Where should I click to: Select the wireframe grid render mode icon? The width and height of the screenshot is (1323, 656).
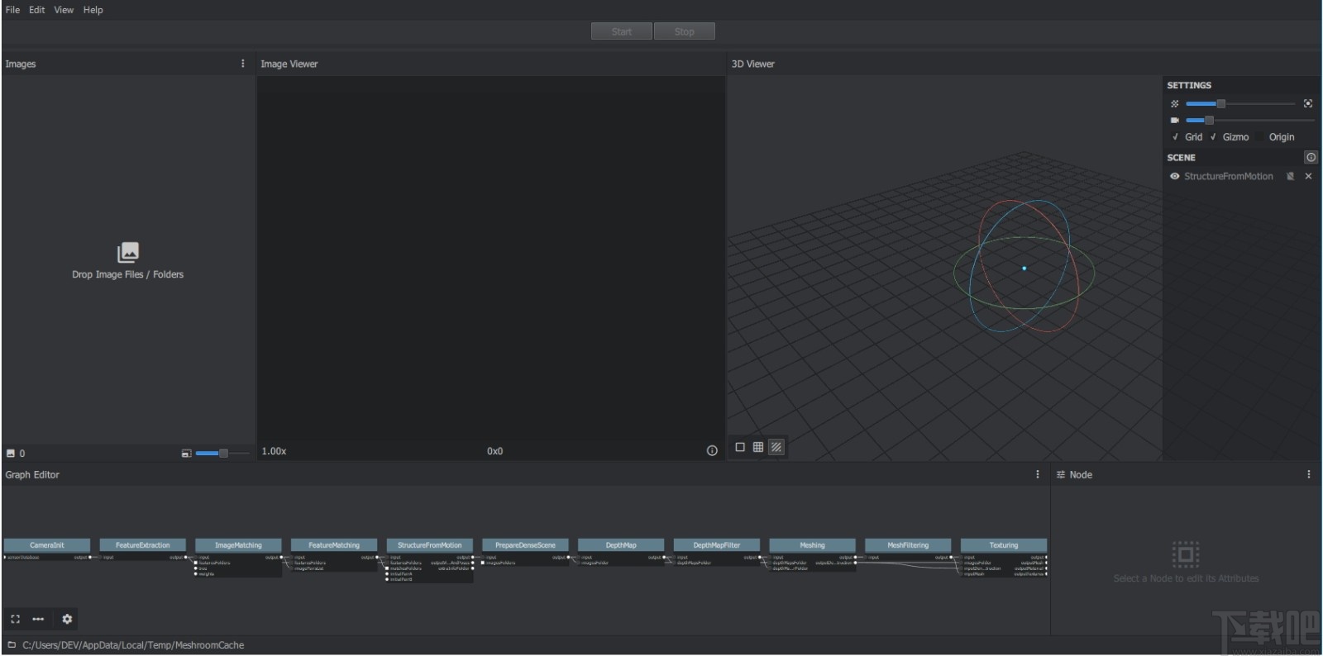(758, 447)
